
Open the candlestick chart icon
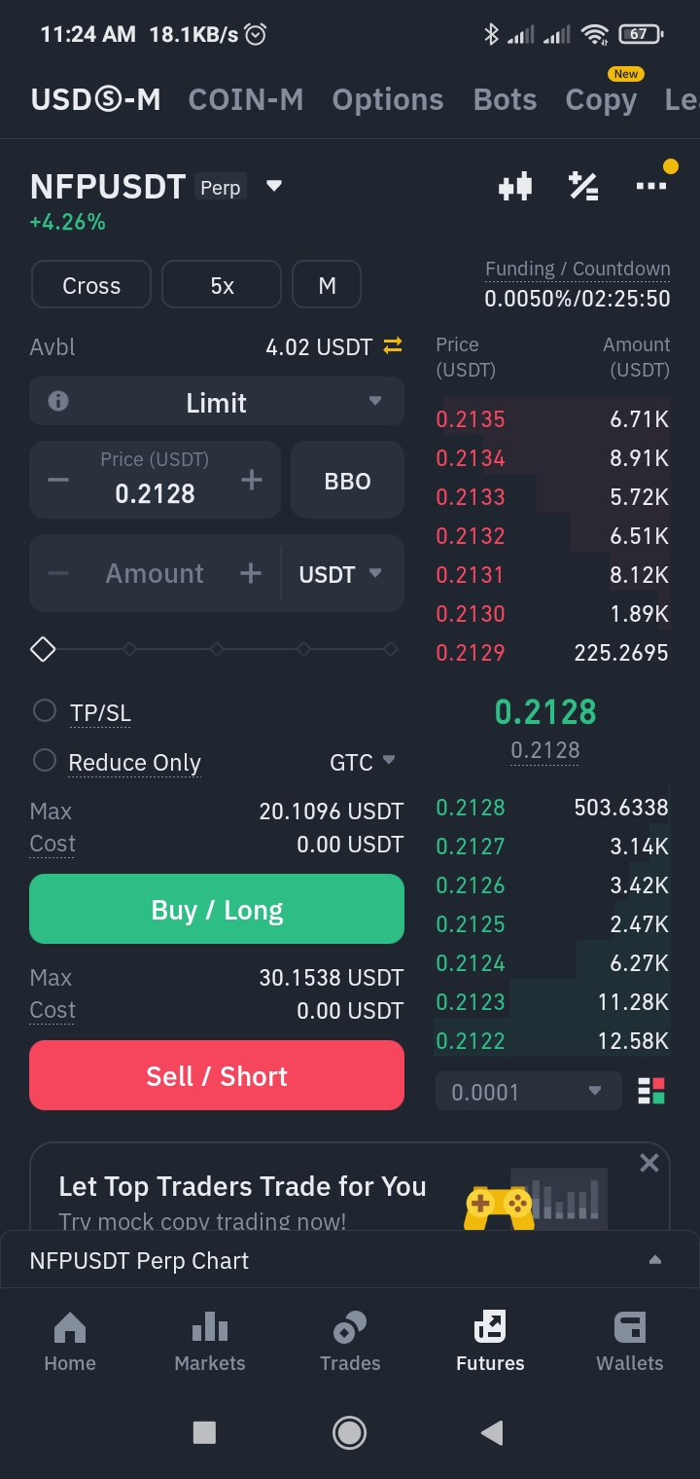(515, 186)
